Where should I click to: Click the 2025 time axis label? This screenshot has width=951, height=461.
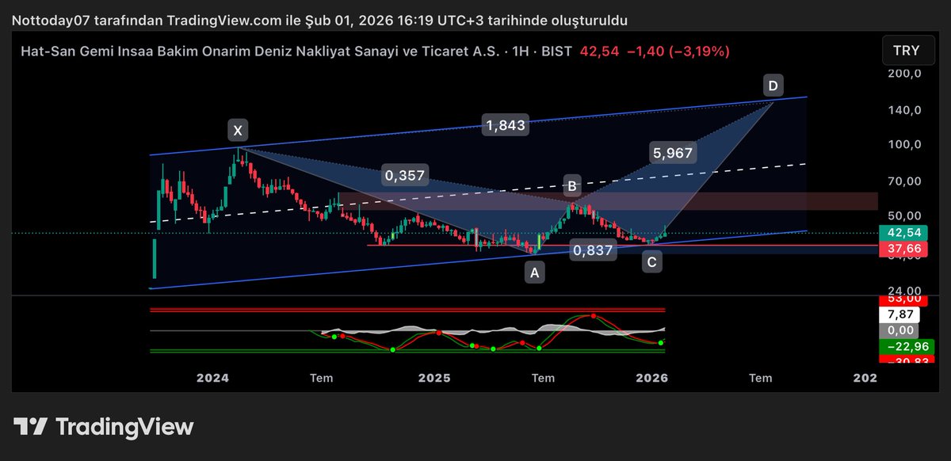(434, 378)
